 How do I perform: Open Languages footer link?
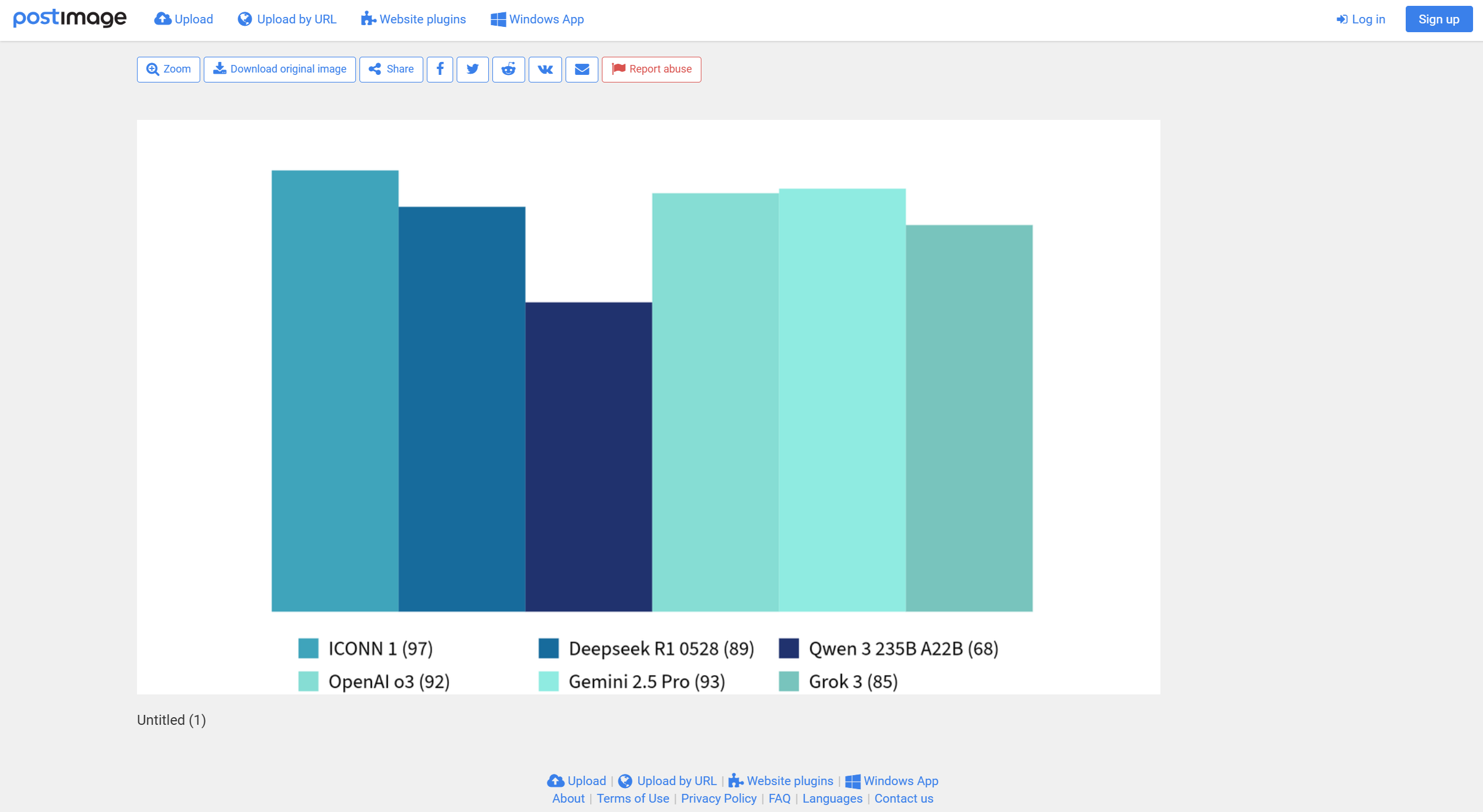click(833, 799)
